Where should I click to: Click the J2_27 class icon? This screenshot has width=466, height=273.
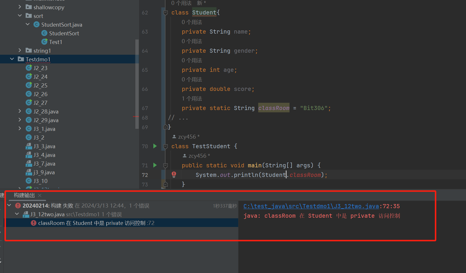tap(29, 102)
